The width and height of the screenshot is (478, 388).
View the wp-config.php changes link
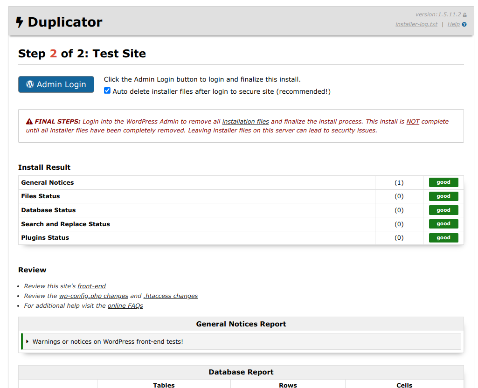click(x=93, y=296)
